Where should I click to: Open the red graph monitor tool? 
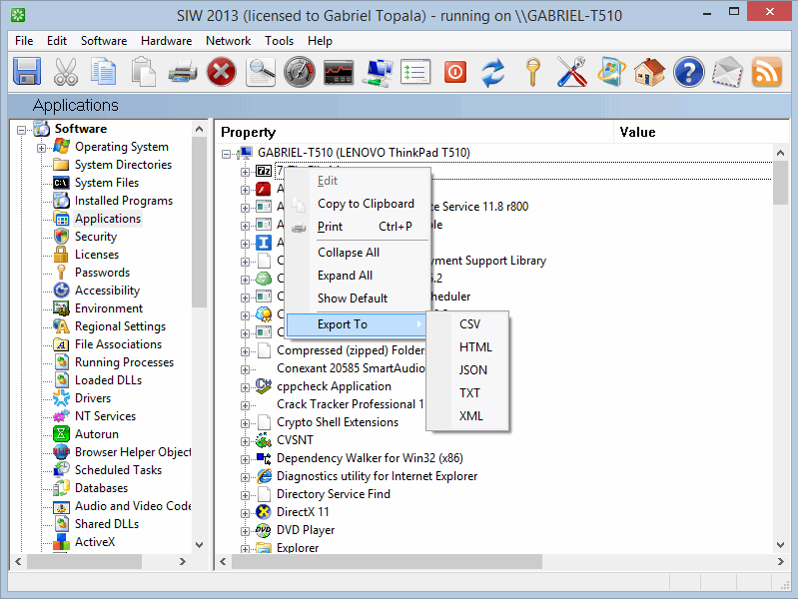[339, 72]
